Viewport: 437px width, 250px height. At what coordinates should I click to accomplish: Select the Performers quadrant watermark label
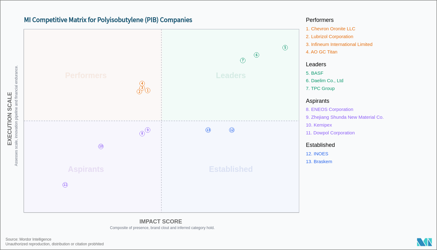click(86, 75)
